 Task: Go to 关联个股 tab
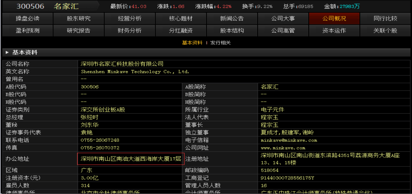(x=386, y=31)
